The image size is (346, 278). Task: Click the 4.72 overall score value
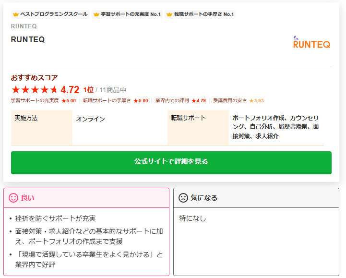(x=70, y=90)
